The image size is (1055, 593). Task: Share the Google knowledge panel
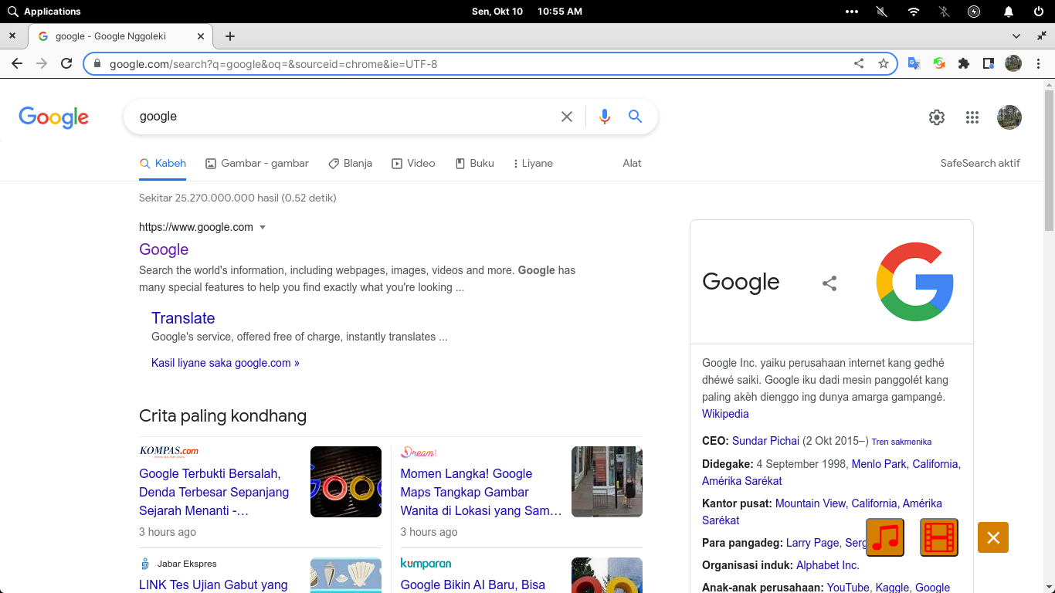click(829, 283)
